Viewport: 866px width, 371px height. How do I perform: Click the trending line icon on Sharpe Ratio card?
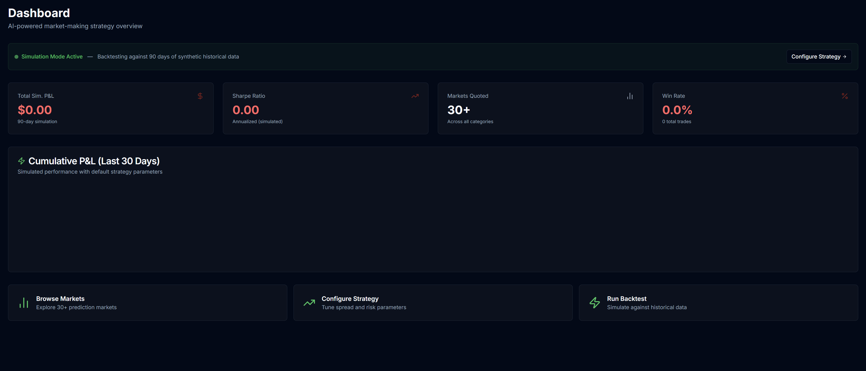[x=415, y=96]
